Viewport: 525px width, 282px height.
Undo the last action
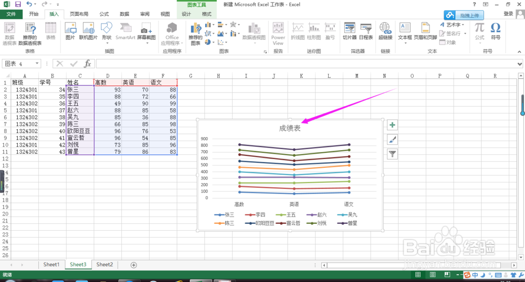(x=29, y=4)
